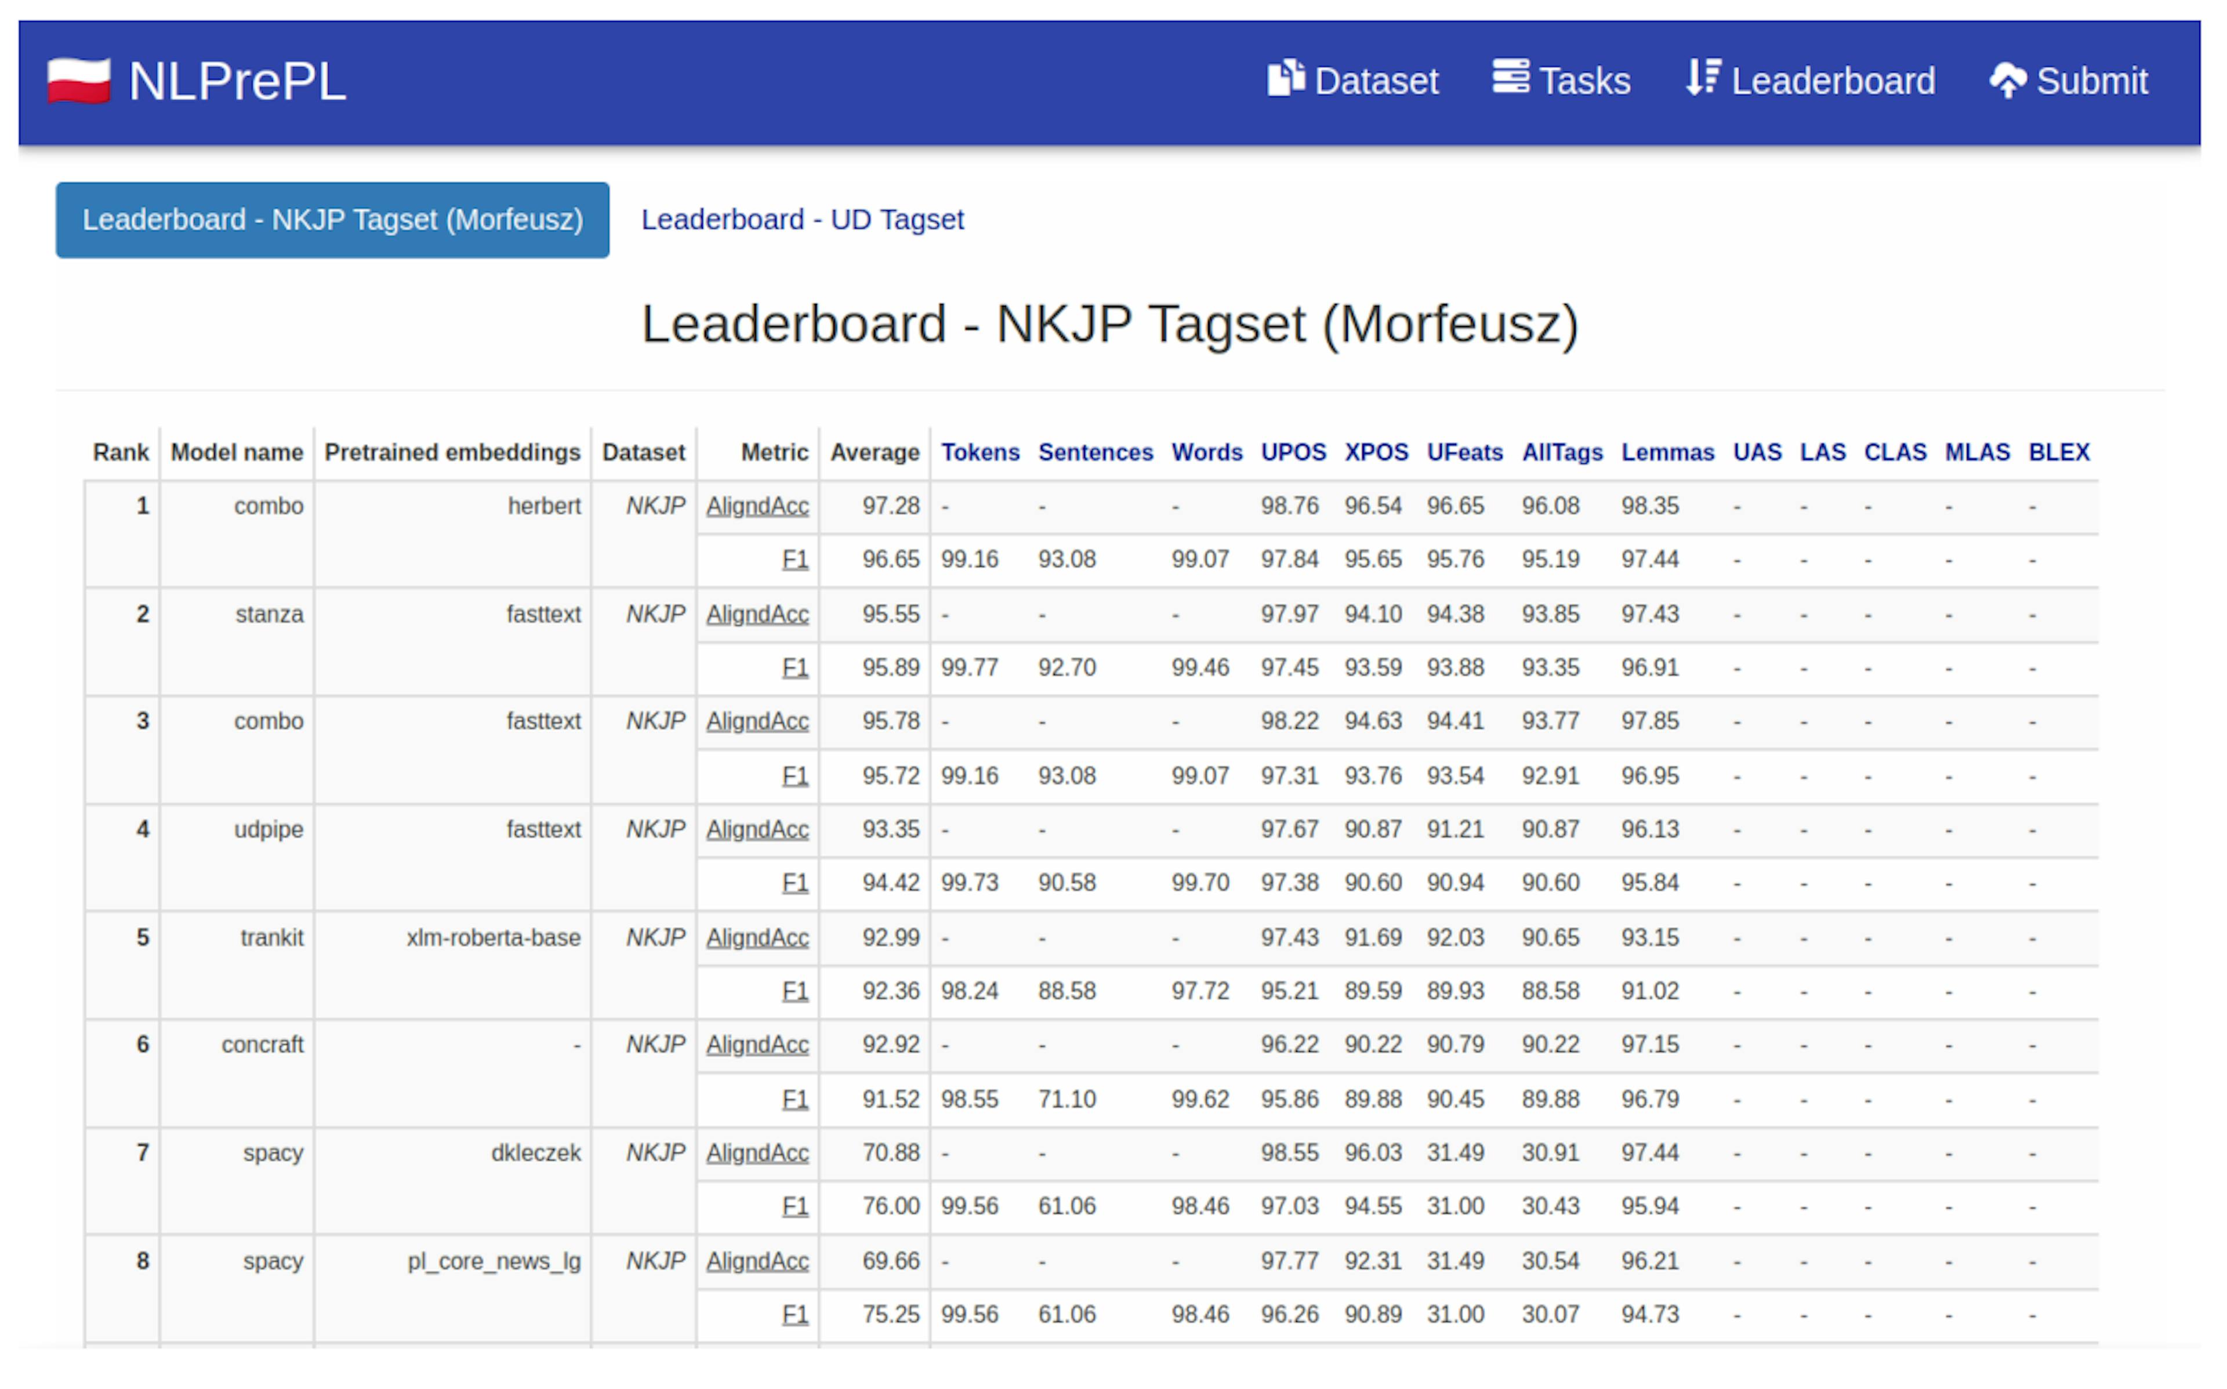The image size is (2227, 1389).
Task: Switch to the Leaderboard - UD Tagset tab
Action: (801, 220)
